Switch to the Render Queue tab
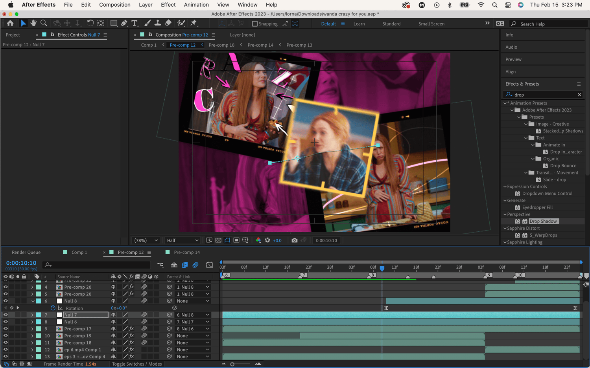590x368 pixels. pos(26,252)
